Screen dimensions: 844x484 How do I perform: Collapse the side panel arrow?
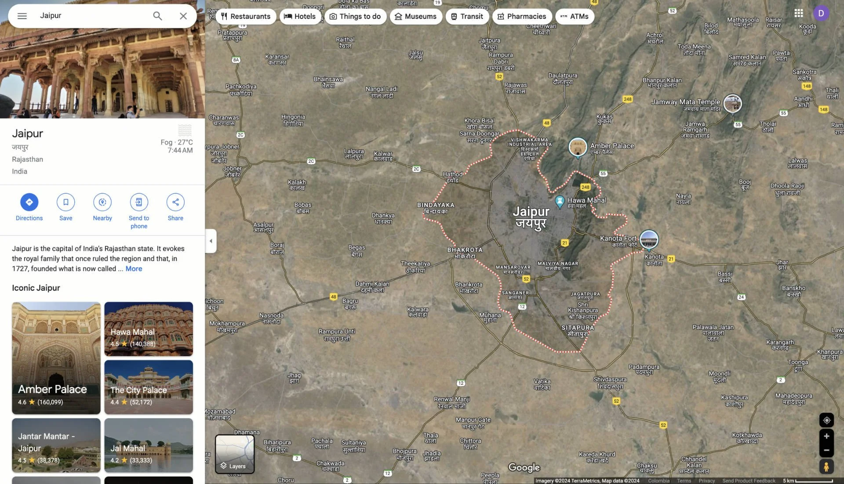point(211,241)
